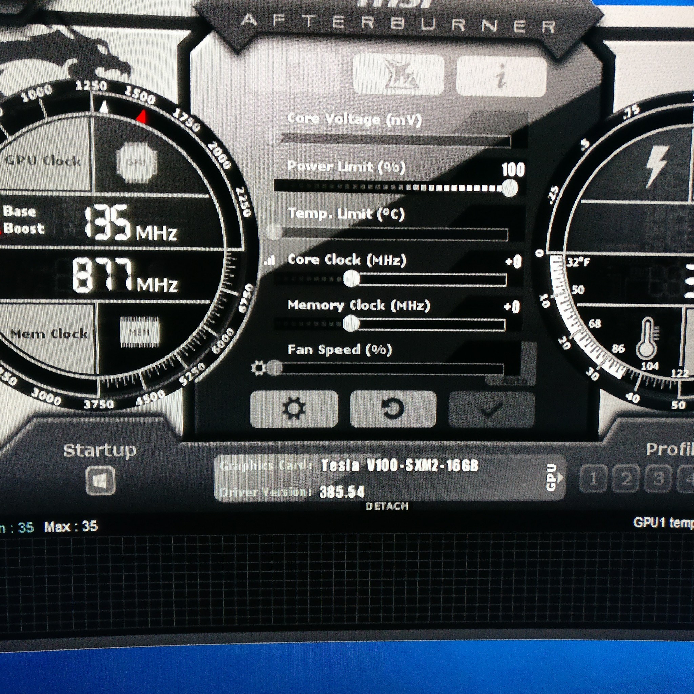Select profile slot 1
694x694 pixels.
point(593,479)
